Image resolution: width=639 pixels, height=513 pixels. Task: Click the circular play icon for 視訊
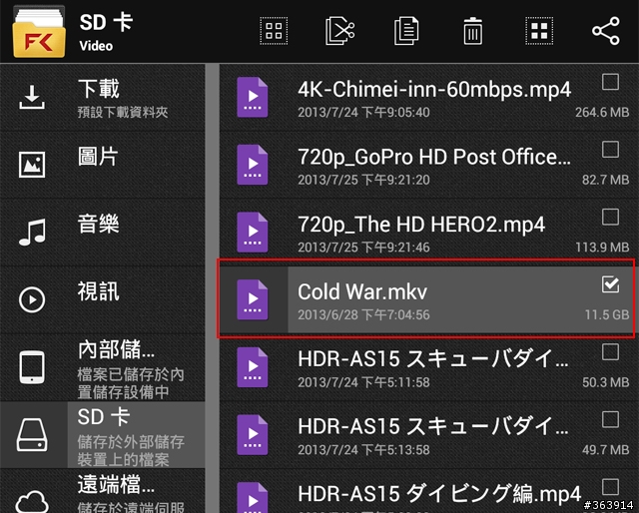[x=32, y=299]
